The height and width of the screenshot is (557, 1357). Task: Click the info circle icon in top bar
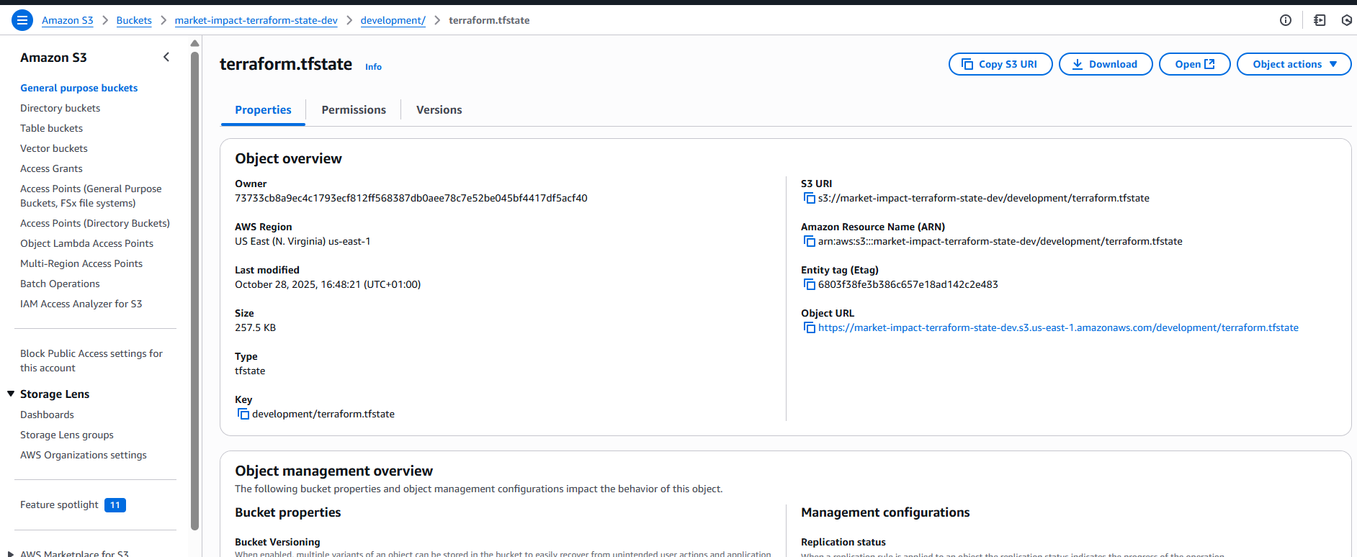(1286, 20)
